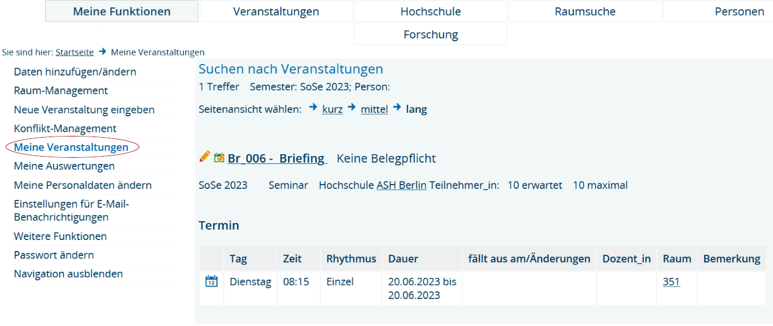Click the pencil edit icon beside Br_006

pyautogui.click(x=205, y=157)
